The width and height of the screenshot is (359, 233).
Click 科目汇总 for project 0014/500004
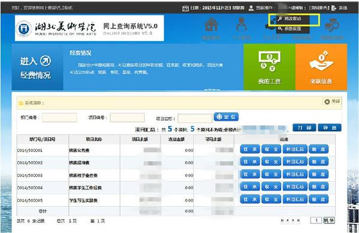coord(295,186)
